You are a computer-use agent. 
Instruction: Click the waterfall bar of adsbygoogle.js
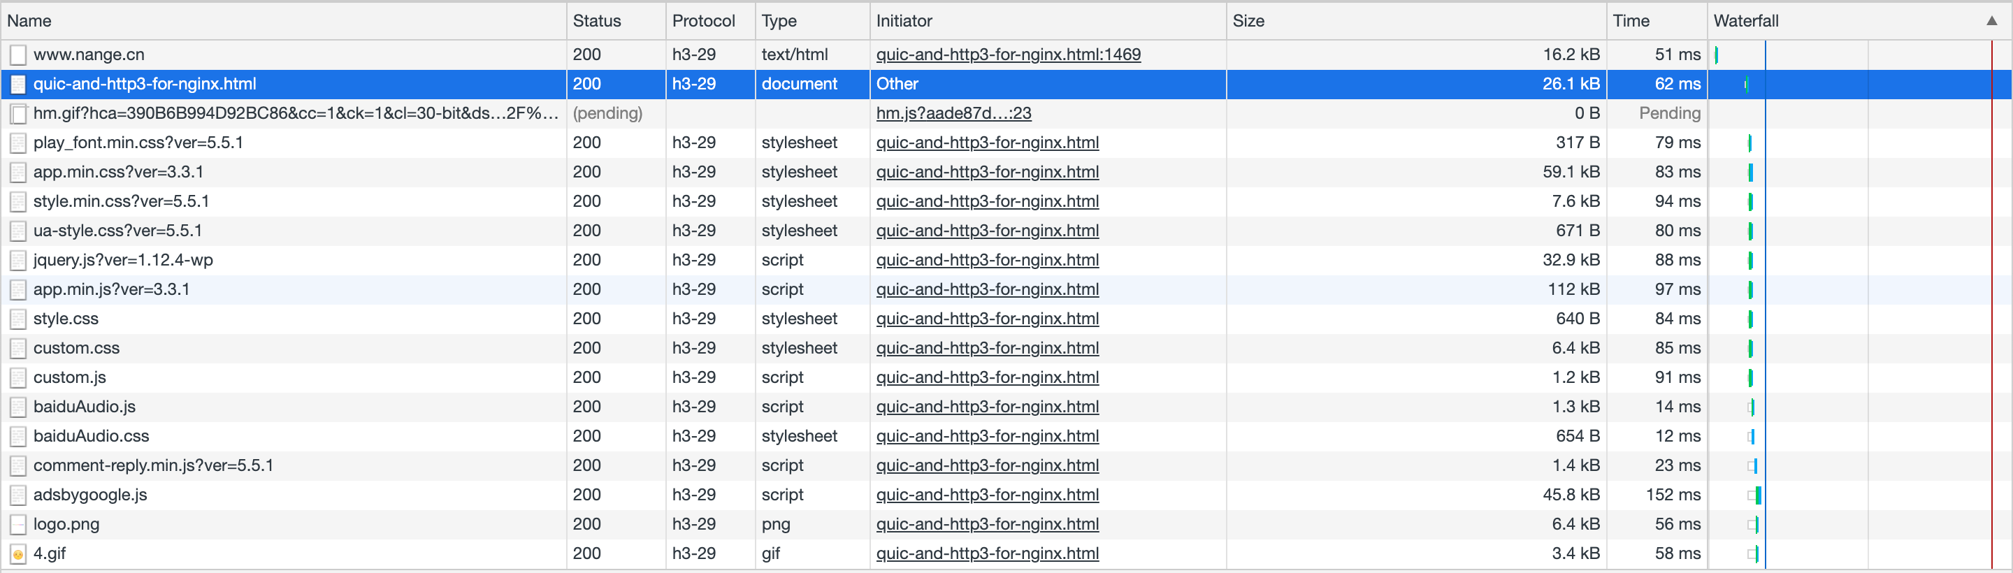click(x=1755, y=495)
